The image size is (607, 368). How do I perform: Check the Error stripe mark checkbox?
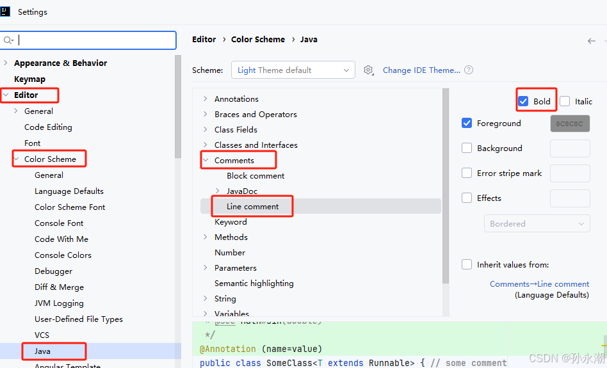467,173
